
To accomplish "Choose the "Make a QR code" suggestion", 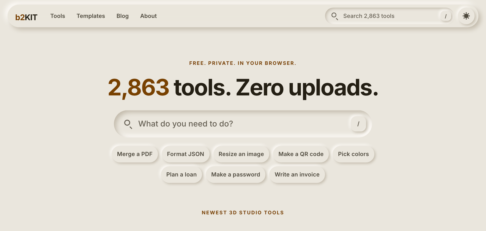I will pyautogui.click(x=301, y=154).
